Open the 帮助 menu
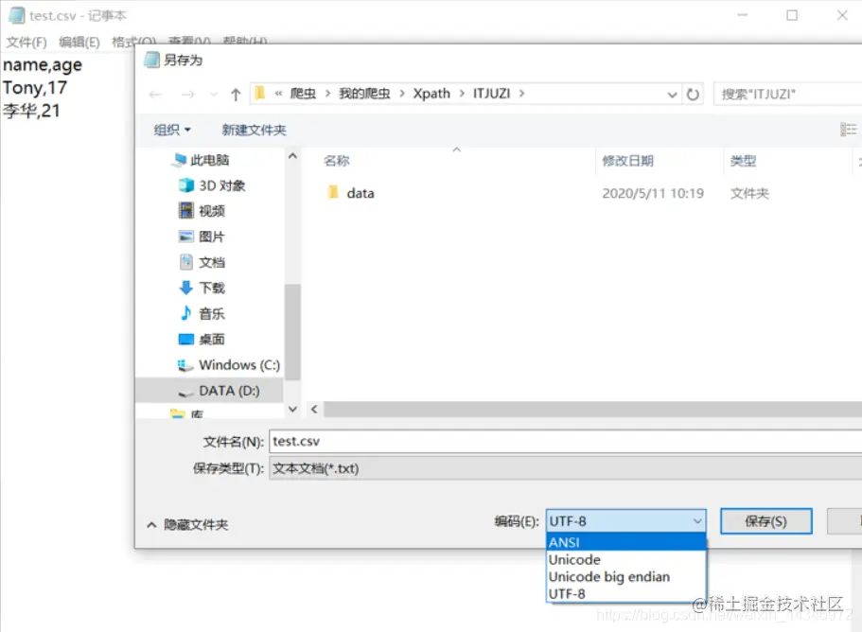The height and width of the screenshot is (632, 862). [x=237, y=41]
